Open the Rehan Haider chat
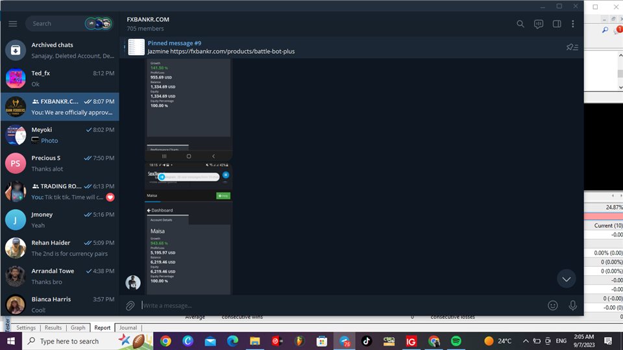The image size is (623, 350). coord(60,248)
